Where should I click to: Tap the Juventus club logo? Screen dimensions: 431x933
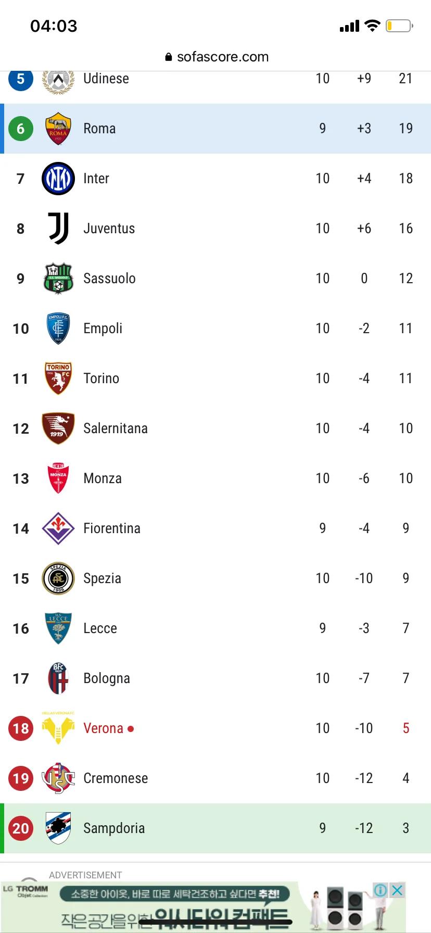pos(58,229)
